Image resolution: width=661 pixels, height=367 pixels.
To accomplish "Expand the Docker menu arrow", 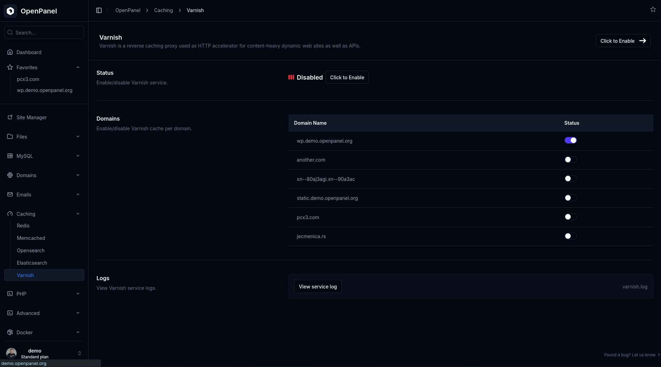I will [78, 332].
